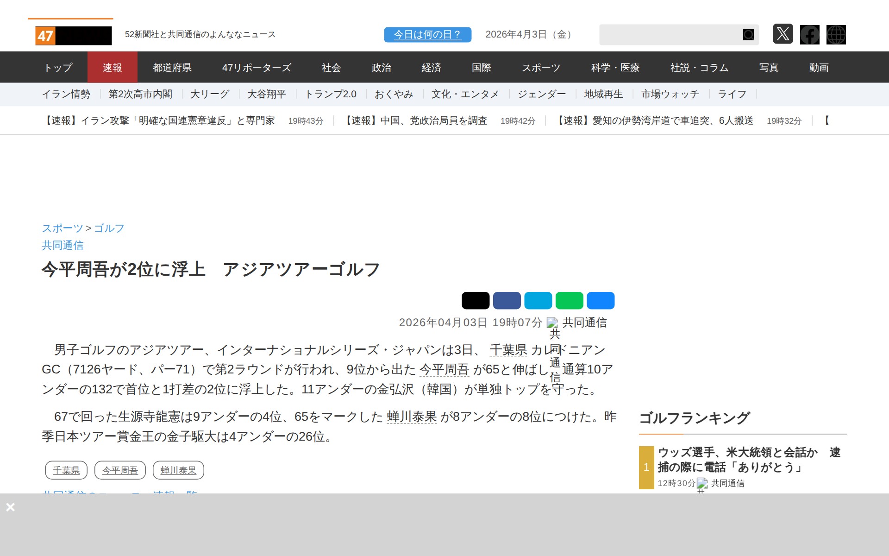Click the search magnifier icon
Screen dimensions: 889x556
click(748, 35)
